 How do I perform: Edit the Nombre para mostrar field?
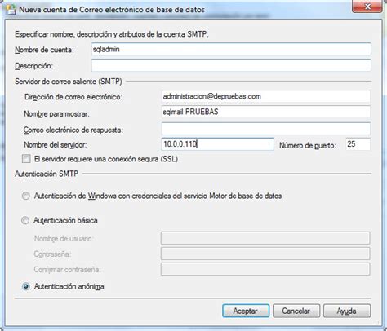click(265, 112)
